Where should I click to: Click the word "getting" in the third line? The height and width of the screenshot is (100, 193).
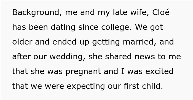[106, 42]
